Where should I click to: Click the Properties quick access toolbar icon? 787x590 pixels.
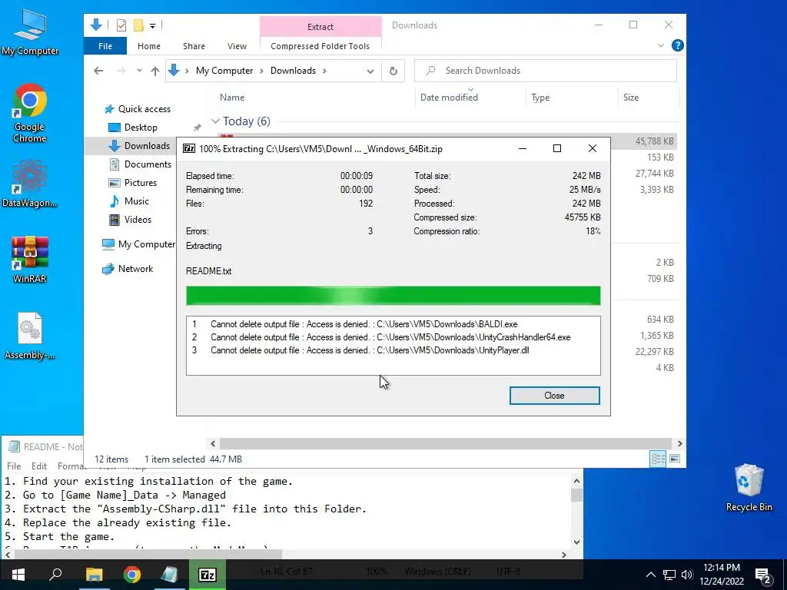121,25
